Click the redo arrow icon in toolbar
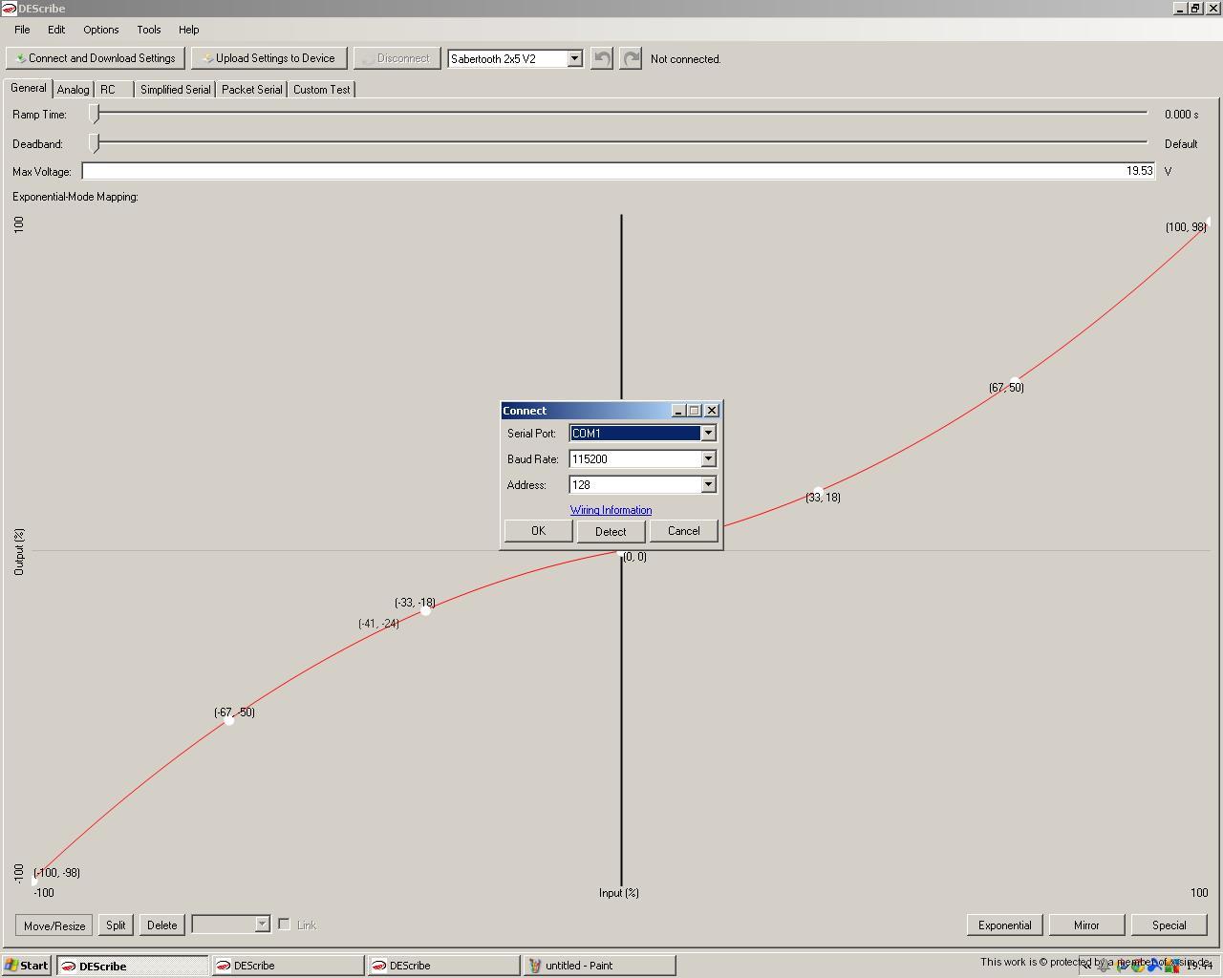Viewport: 1223px width, 978px height. (x=631, y=59)
